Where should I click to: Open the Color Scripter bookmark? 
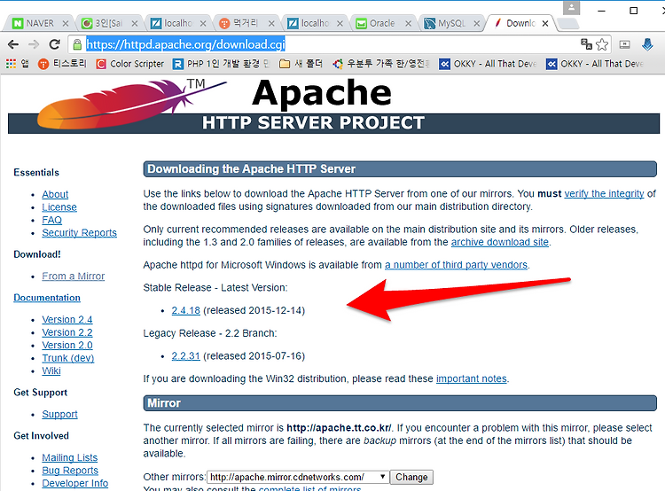pyautogui.click(x=129, y=64)
